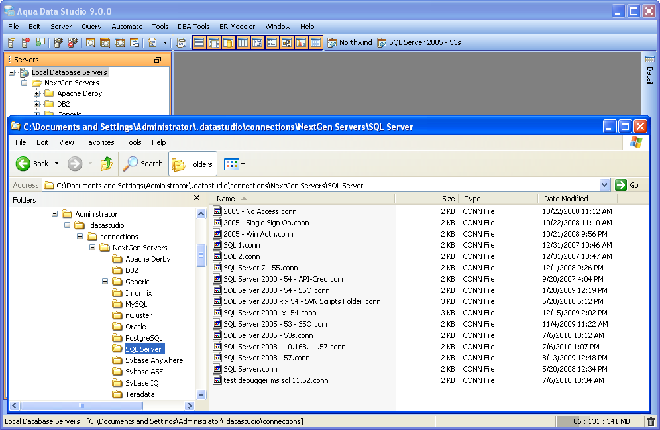Collapse the connections folder in Explorer tree
Screen dimensions: 660x430
tap(80, 237)
